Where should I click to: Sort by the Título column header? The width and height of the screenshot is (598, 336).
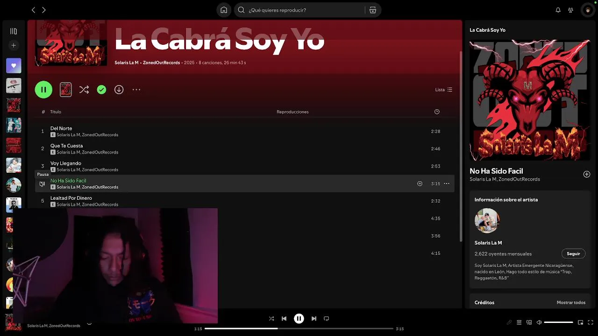56,112
